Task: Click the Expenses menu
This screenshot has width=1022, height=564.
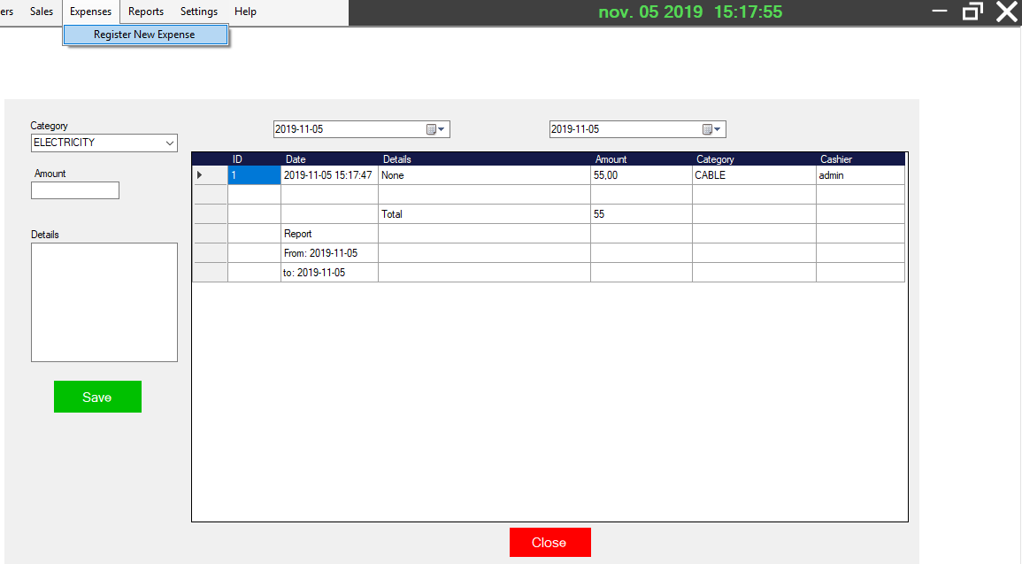Action: pos(90,12)
